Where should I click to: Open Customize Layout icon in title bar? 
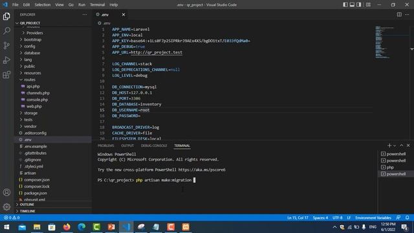tap(368, 5)
